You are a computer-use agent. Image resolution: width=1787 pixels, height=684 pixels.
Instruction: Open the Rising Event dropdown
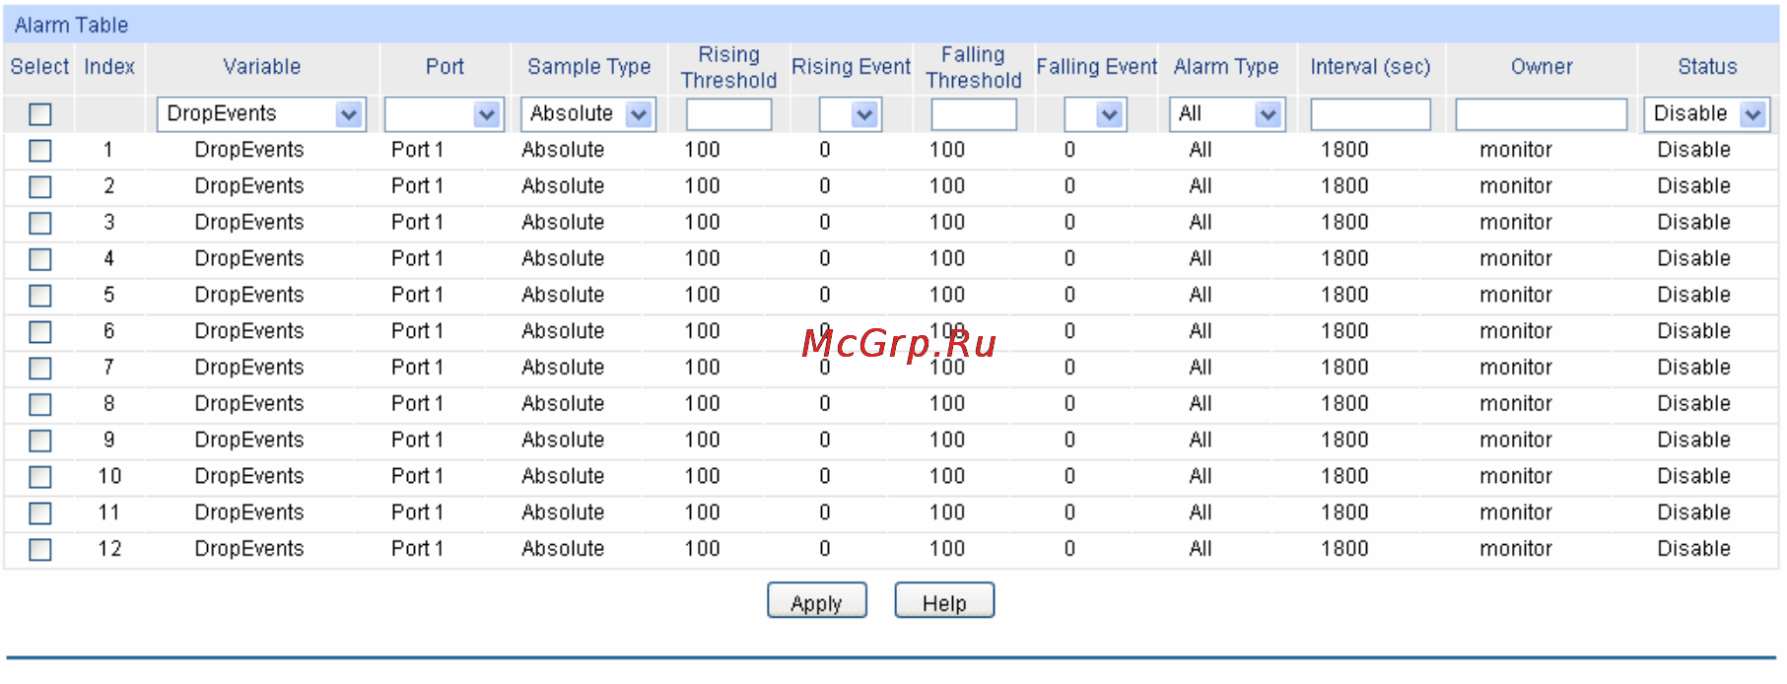tap(851, 114)
